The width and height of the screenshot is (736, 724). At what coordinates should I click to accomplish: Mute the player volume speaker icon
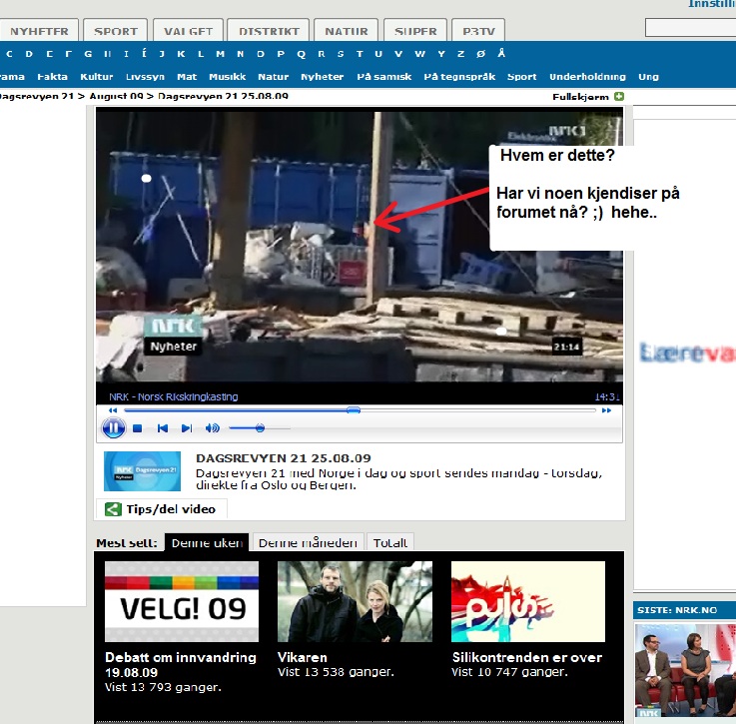pos(212,427)
